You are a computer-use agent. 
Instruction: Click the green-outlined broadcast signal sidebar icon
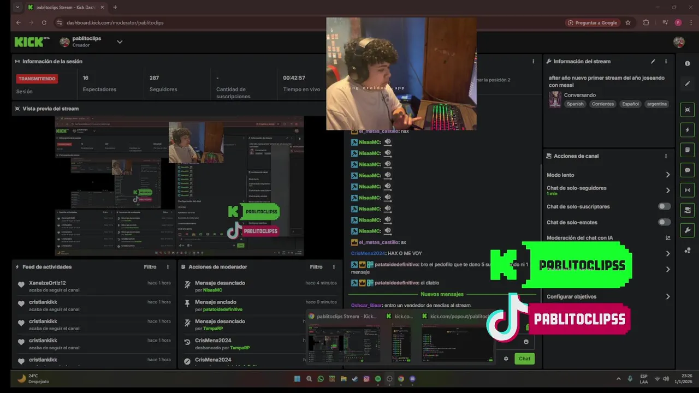click(688, 190)
